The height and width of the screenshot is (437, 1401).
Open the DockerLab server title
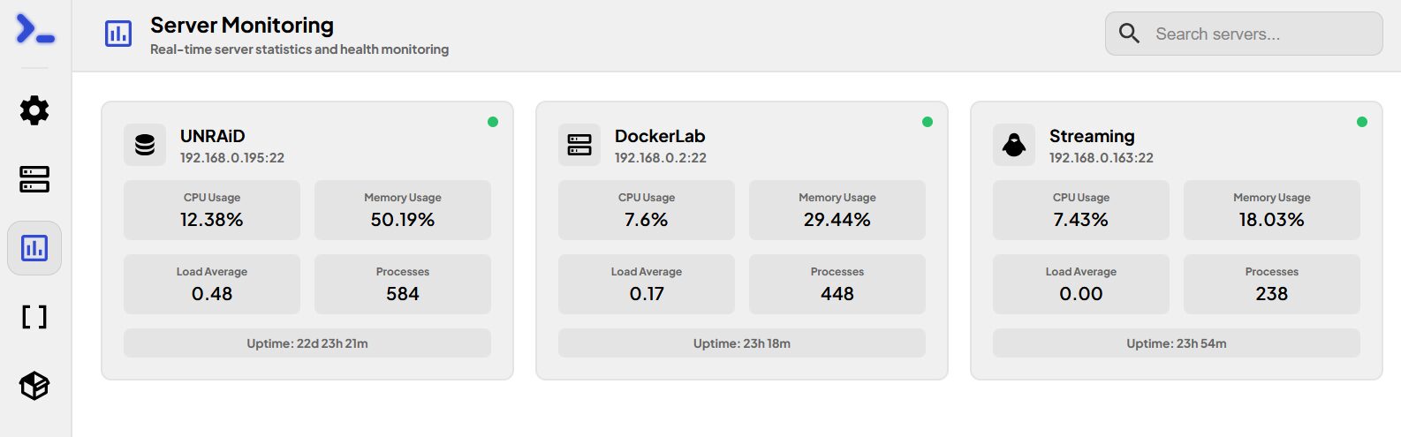tap(660, 136)
